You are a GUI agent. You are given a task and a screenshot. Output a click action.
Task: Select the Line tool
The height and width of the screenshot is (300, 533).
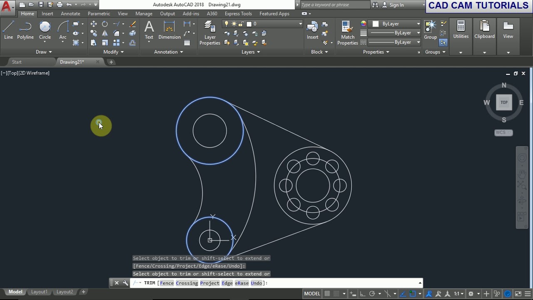8,30
